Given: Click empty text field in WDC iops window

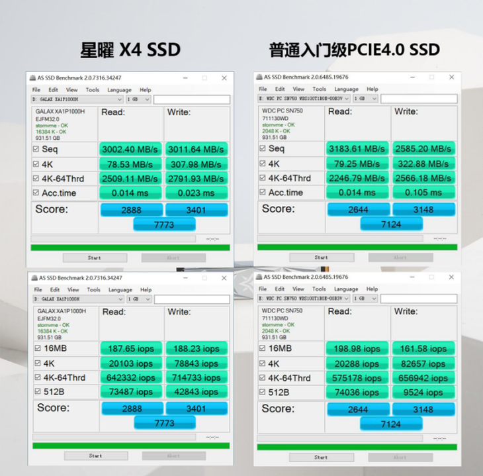Looking at the screenshot, I should (x=419, y=299).
